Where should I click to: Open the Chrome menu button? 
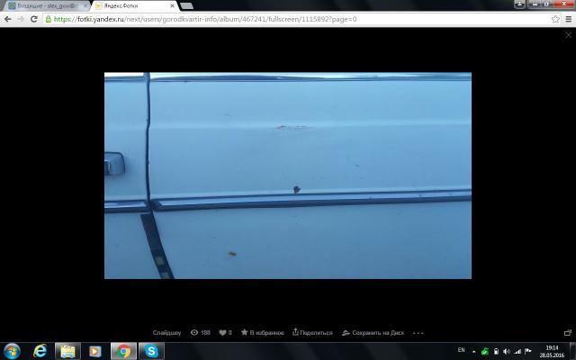pos(568,18)
